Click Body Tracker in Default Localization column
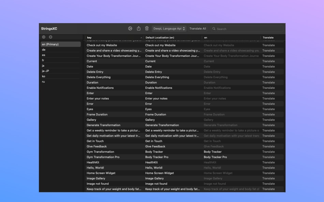Screen dimensions: 324x202 click(x=154, y=152)
